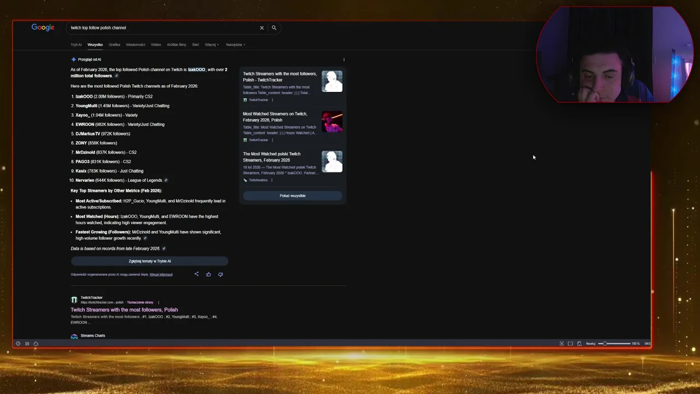Open Krótkie filmy tab

point(177,45)
